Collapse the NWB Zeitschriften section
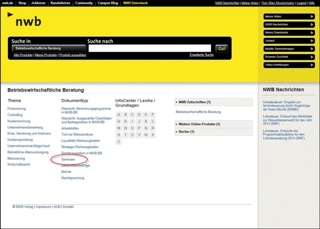This screenshot has width=320, height=229. [x=213, y=102]
